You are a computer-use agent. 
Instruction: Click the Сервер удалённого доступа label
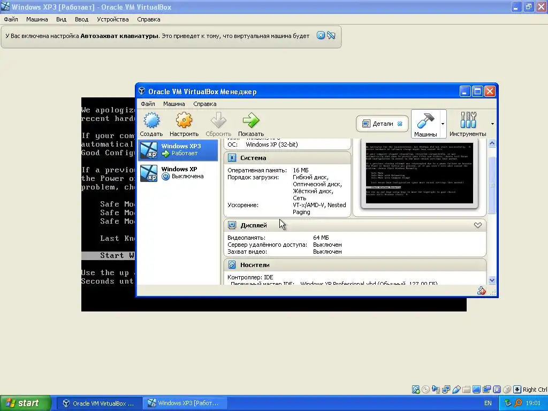pos(268,245)
